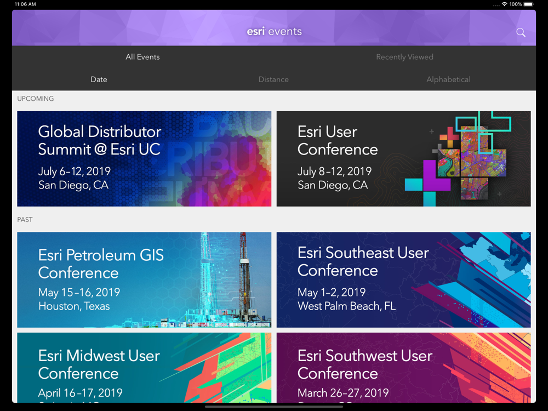Viewport: 548px width, 411px height.
Task: Click the Wi-Fi status icon
Action: click(x=504, y=4)
